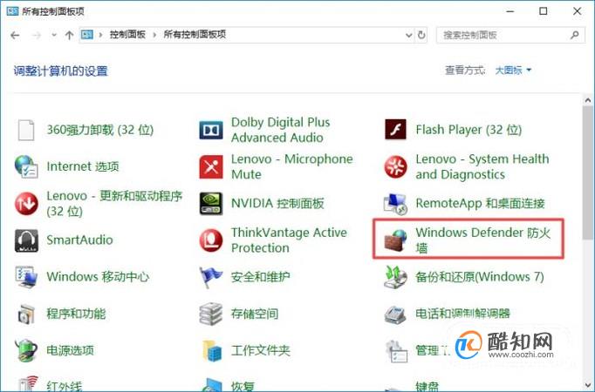Open Flash Player (32 位) link
This screenshot has width=595, height=392.
(468, 130)
